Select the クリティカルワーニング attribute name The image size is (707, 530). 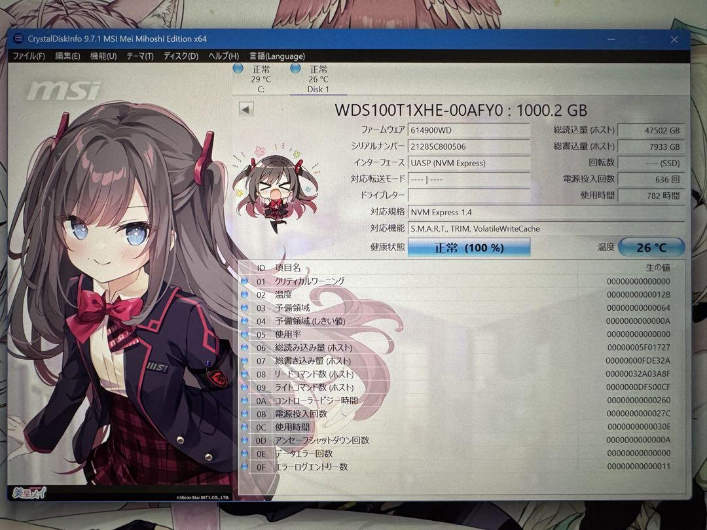pyautogui.click(x=310, y=281)
